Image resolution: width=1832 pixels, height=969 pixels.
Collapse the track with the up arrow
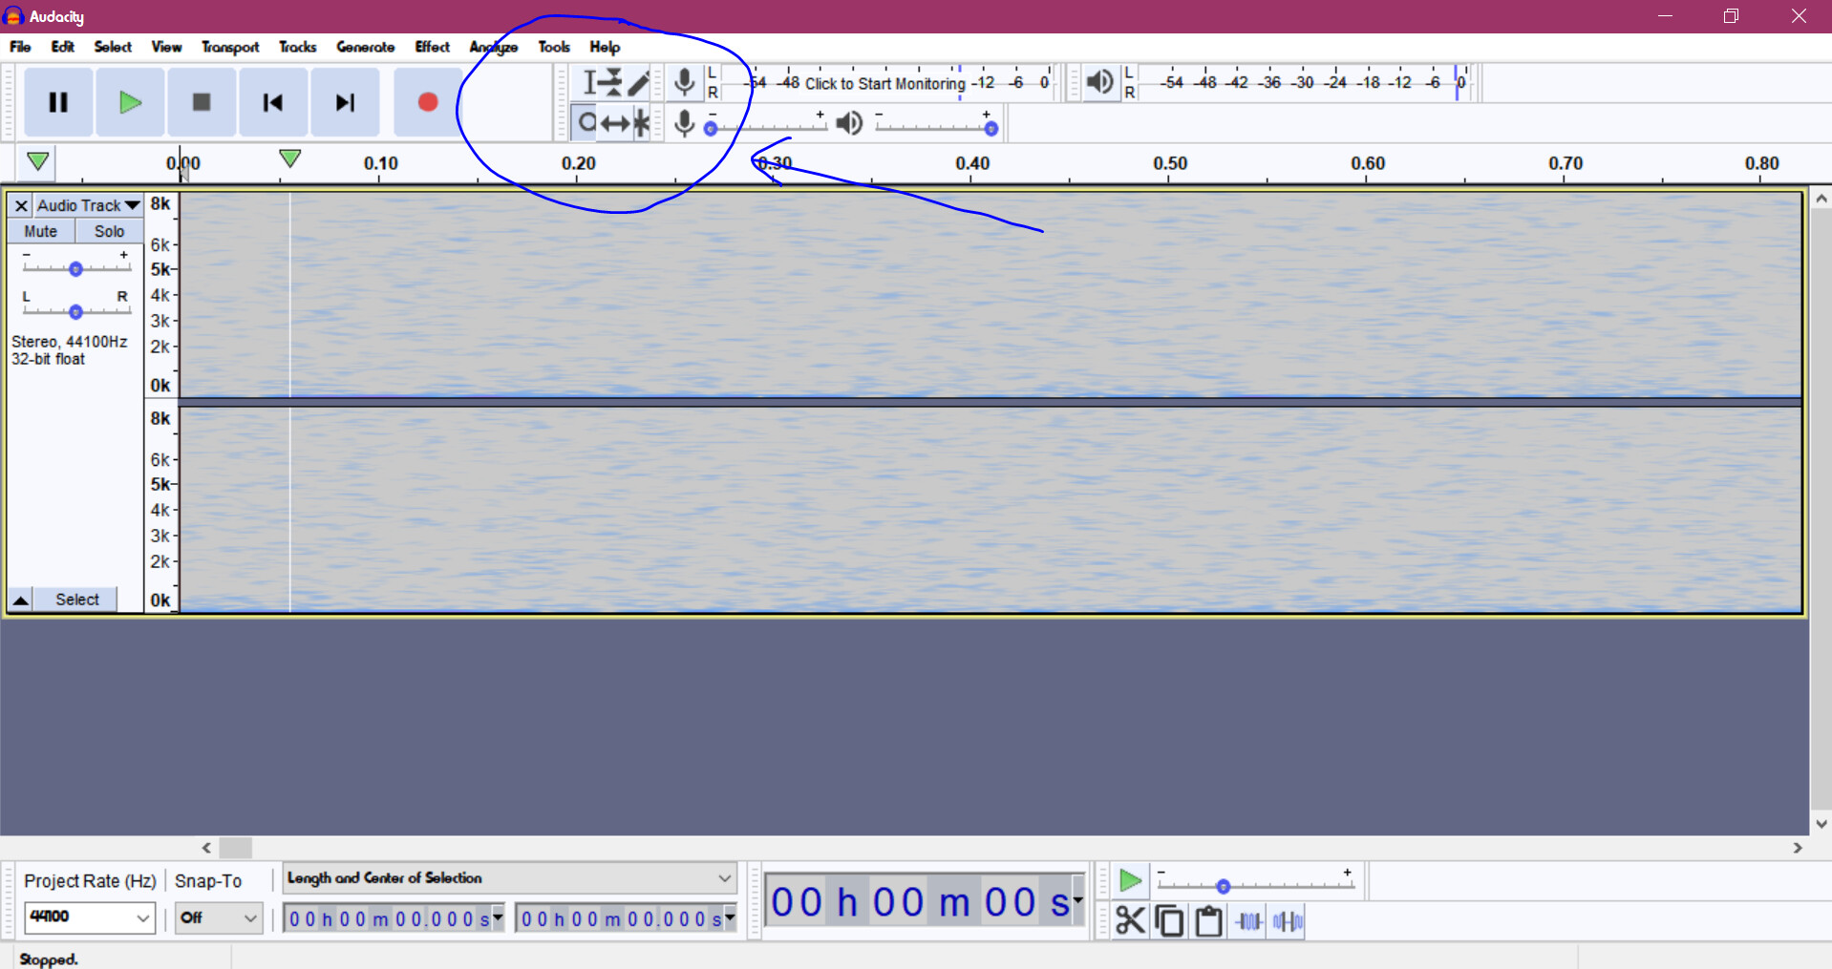click(x=20, y=600)
